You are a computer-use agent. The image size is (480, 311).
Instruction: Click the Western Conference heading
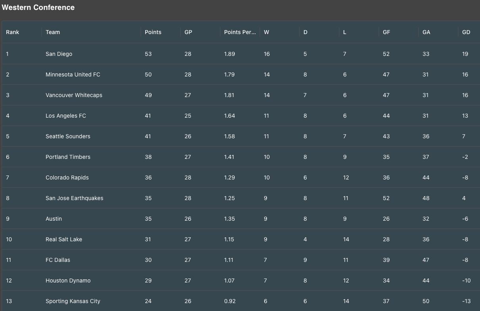coord(38,7)
